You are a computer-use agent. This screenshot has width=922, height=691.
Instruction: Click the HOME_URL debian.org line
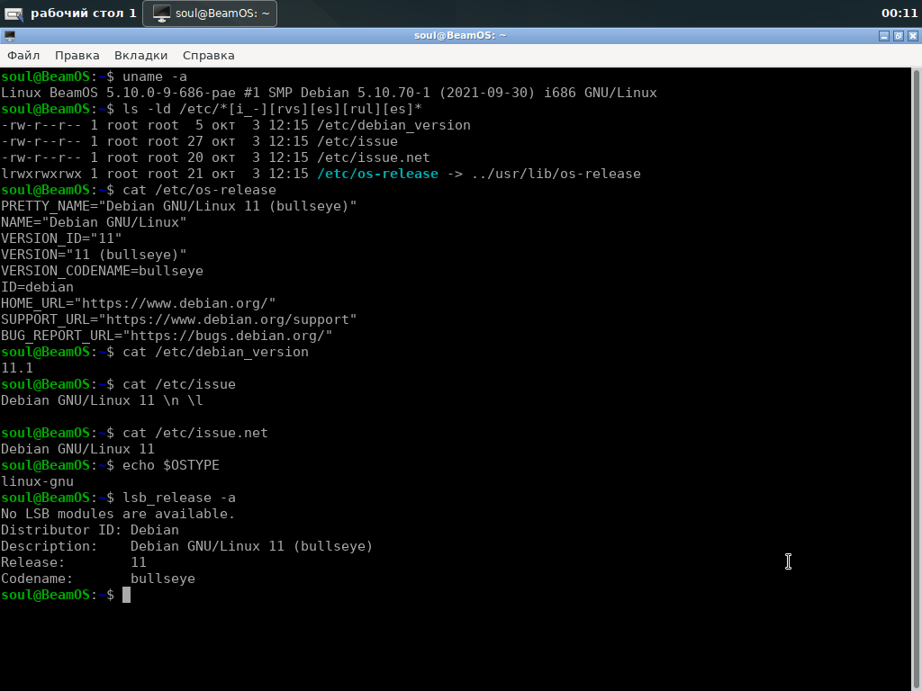pos(138,303)
